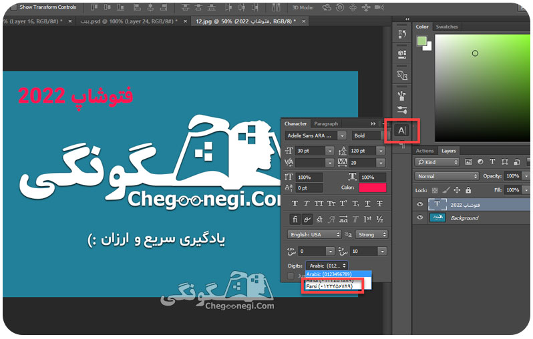Screen dimensions: 533x339
Task: Select the 2022 text layer thumbnail
Action: [437, 204]
